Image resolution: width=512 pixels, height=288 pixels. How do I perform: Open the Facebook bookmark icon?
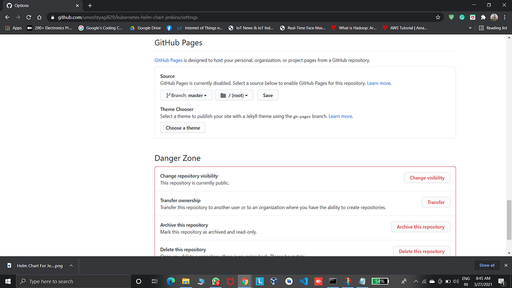pos(169,28)
